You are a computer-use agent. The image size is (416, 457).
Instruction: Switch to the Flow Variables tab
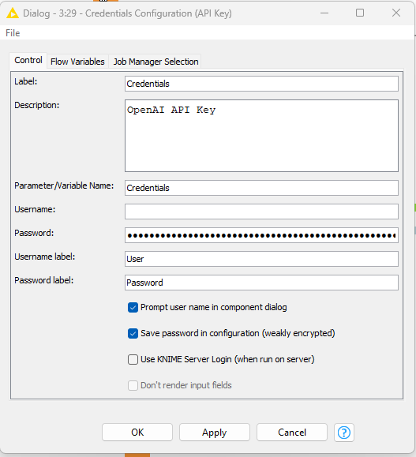(x=77, y=62)
